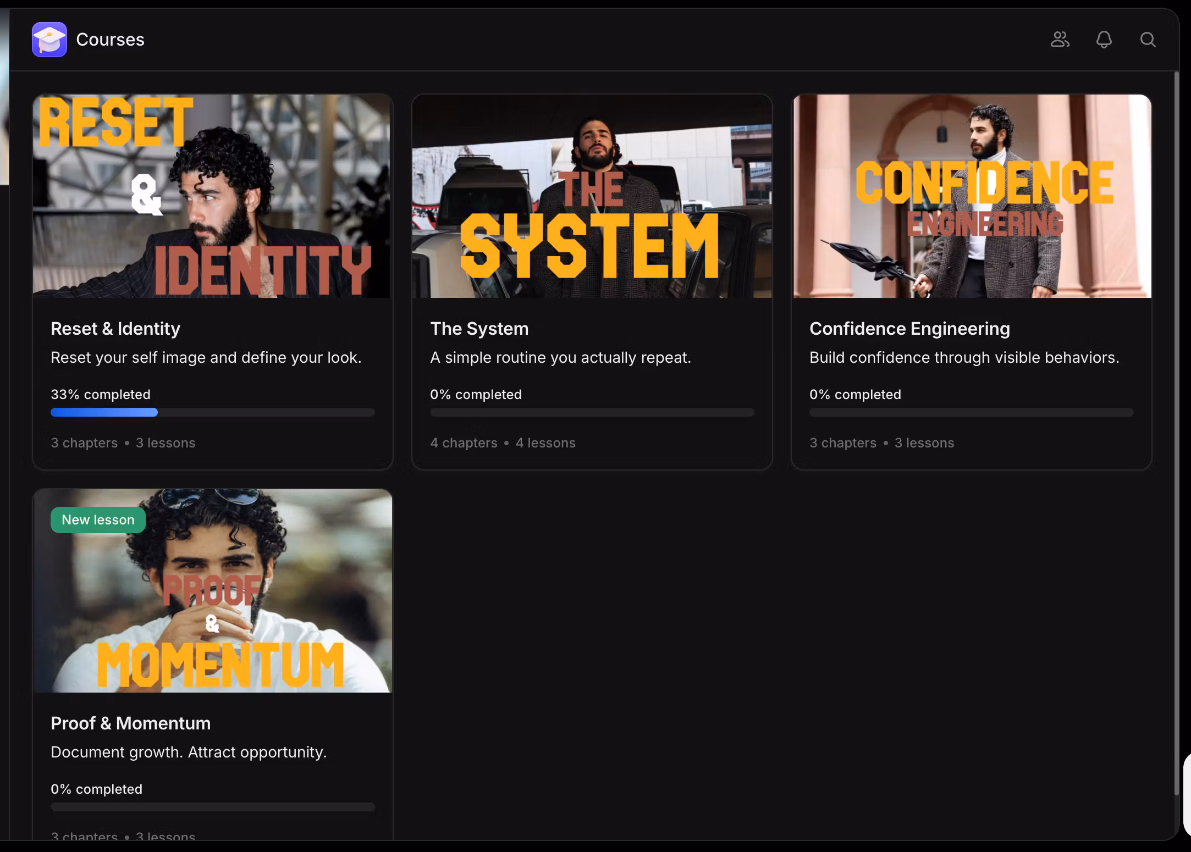Screen dimensions: 1191x852
Task: Click 'A simple routine you actually repeat.'
Action: point(560,357)
